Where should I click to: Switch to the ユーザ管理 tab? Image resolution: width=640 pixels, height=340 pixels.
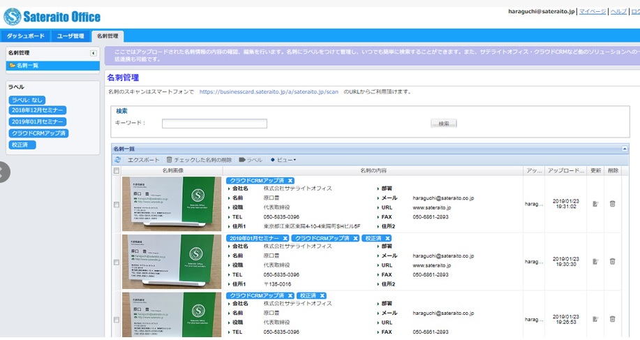[x=70, y=36]
